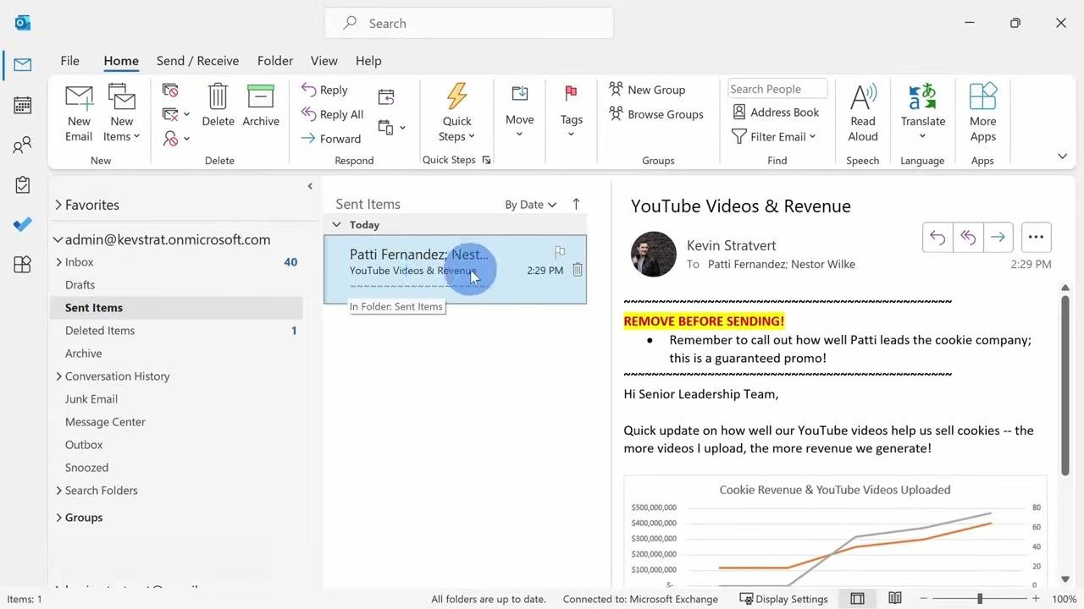Open Filter Email dropdown
This screenshot has height=609, width=1084.
774,136
